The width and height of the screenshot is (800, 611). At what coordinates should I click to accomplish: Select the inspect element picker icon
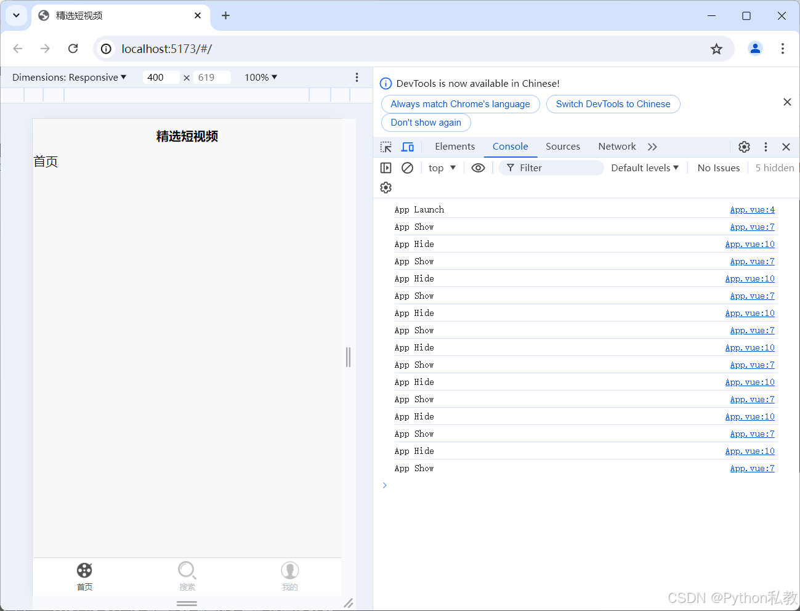pyautogui.click(x=386, y=147)
